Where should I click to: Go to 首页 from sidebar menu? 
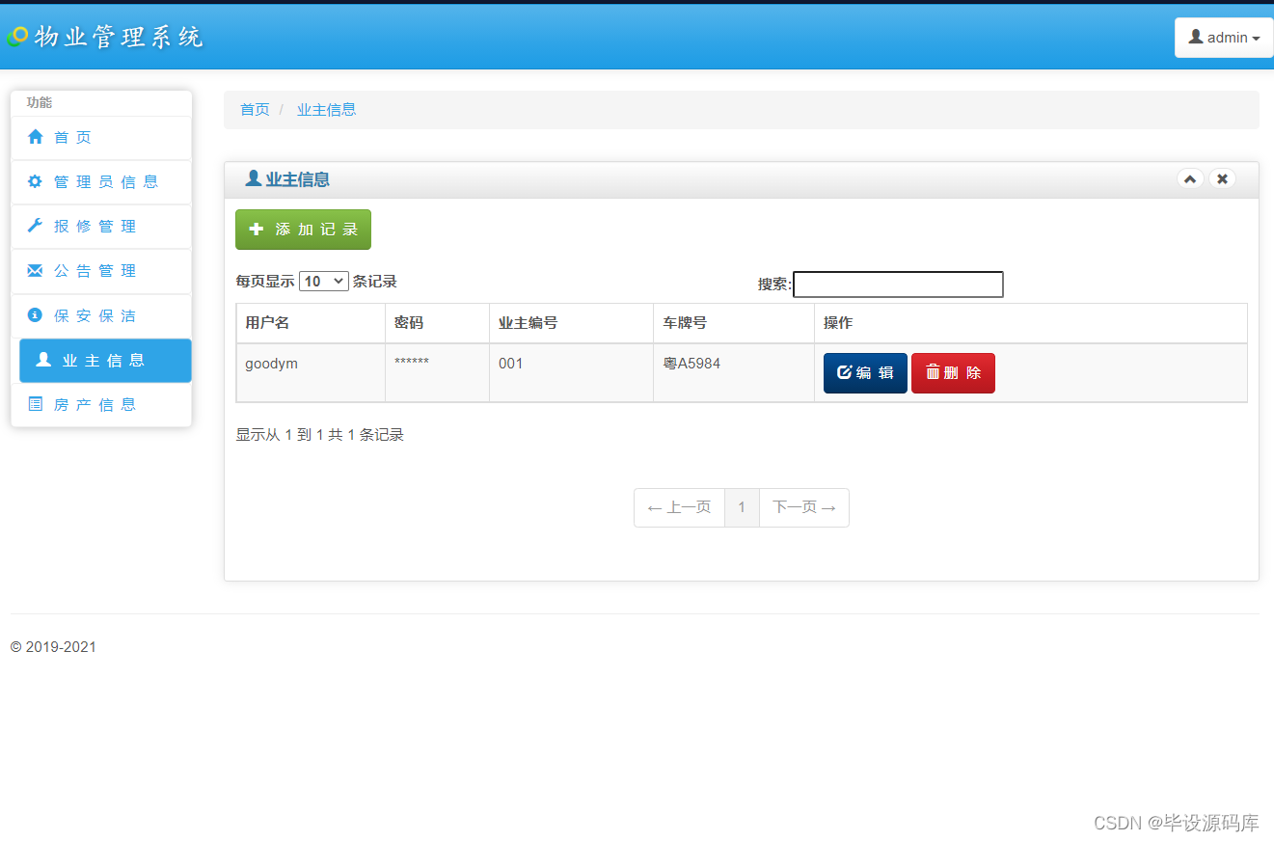(101, 138)
